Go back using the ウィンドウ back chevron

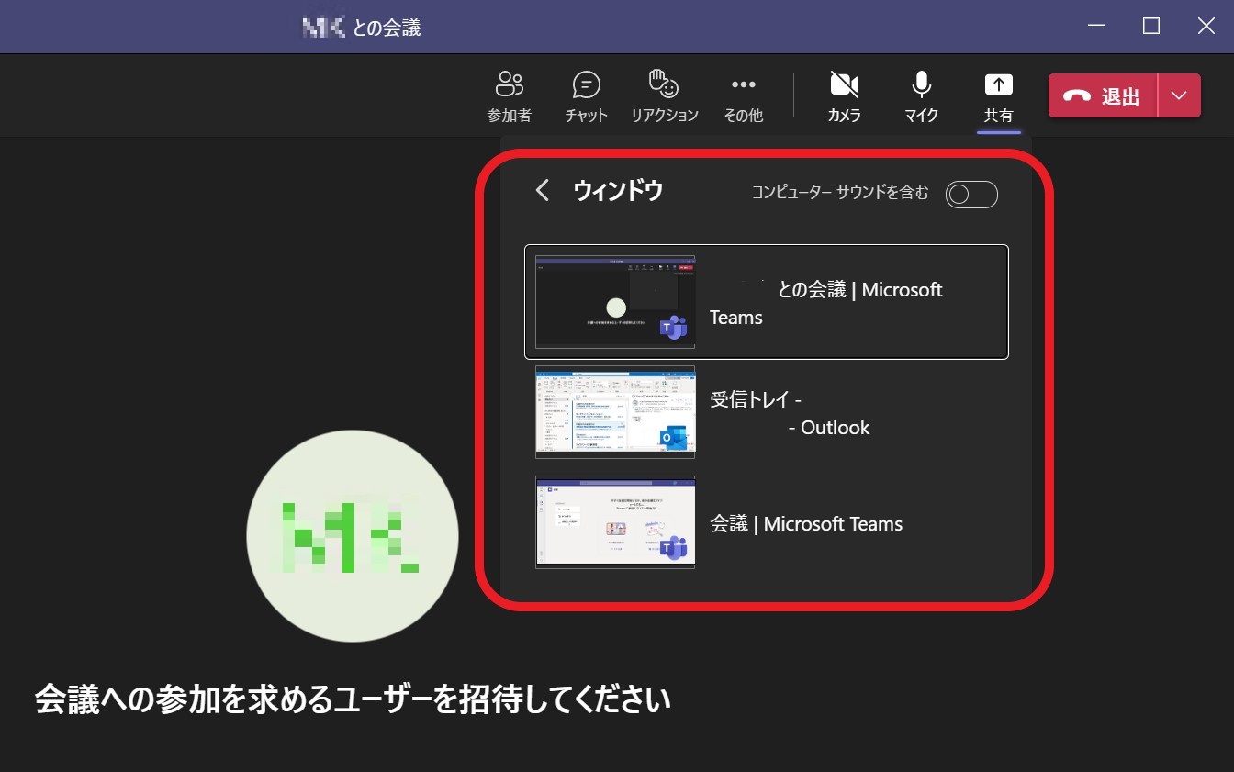click(x=541, y=190)
